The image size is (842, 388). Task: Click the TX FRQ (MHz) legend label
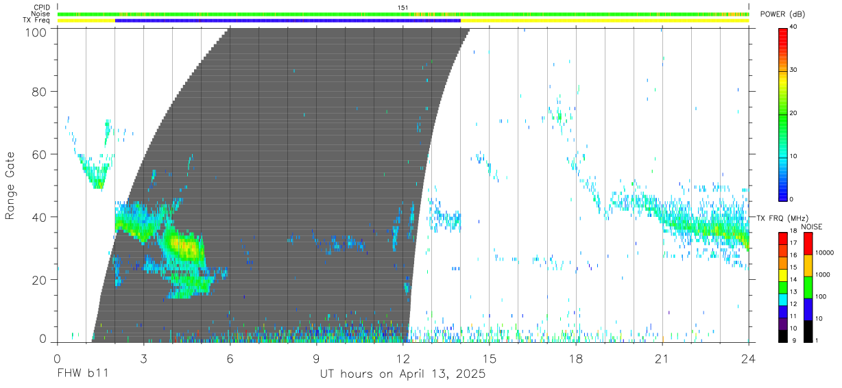coord(783,218)
